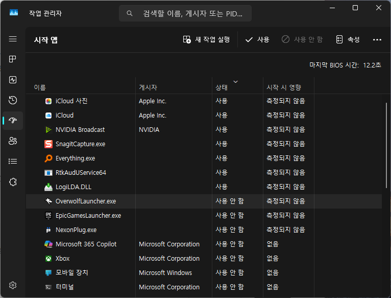The width and height of the screenshot is (391, 298).
Task: Click the NexonPlug.exe icon
Action: [x=48, y=230]
